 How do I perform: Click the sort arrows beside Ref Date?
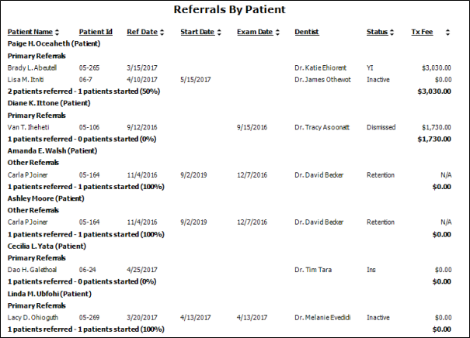pyautogui.click(x=163, y=33)
